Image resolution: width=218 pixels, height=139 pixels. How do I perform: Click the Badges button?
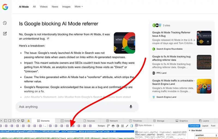click(101, 126)
